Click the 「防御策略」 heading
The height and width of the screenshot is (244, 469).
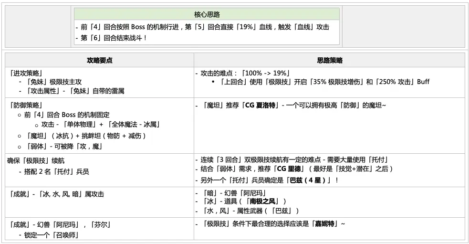tap(26, 105)
